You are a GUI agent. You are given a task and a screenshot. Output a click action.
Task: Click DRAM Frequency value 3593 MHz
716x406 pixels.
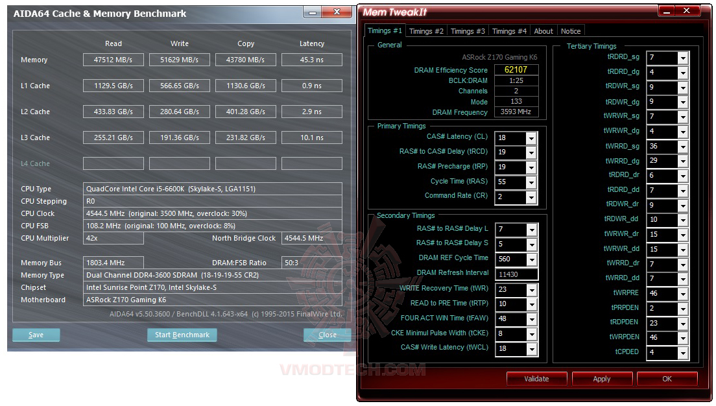[x=516, y=112]
